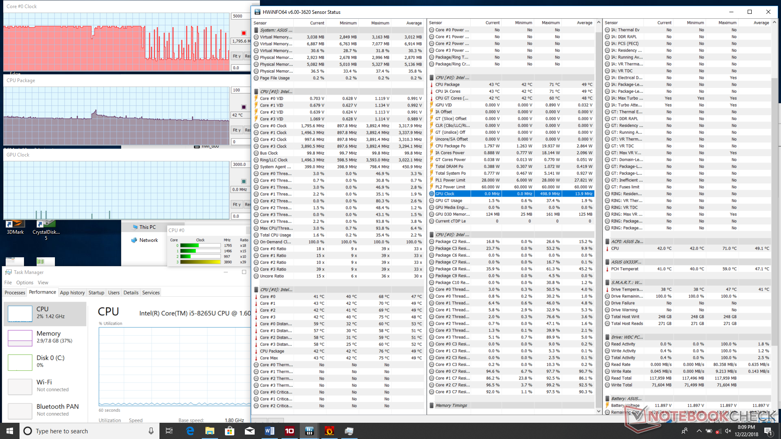
Task: Show hidden system tray icons
Action: [699, 431]
